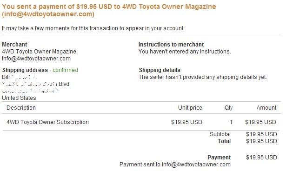The image size is (293, 171).
Task: Click the Subtotal amount value
Action: pyautogui.click(x=261, y=134)
